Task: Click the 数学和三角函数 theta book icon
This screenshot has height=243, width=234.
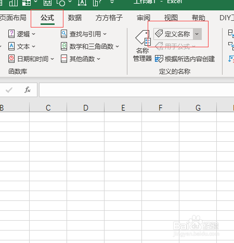Action: click(64, 46)
